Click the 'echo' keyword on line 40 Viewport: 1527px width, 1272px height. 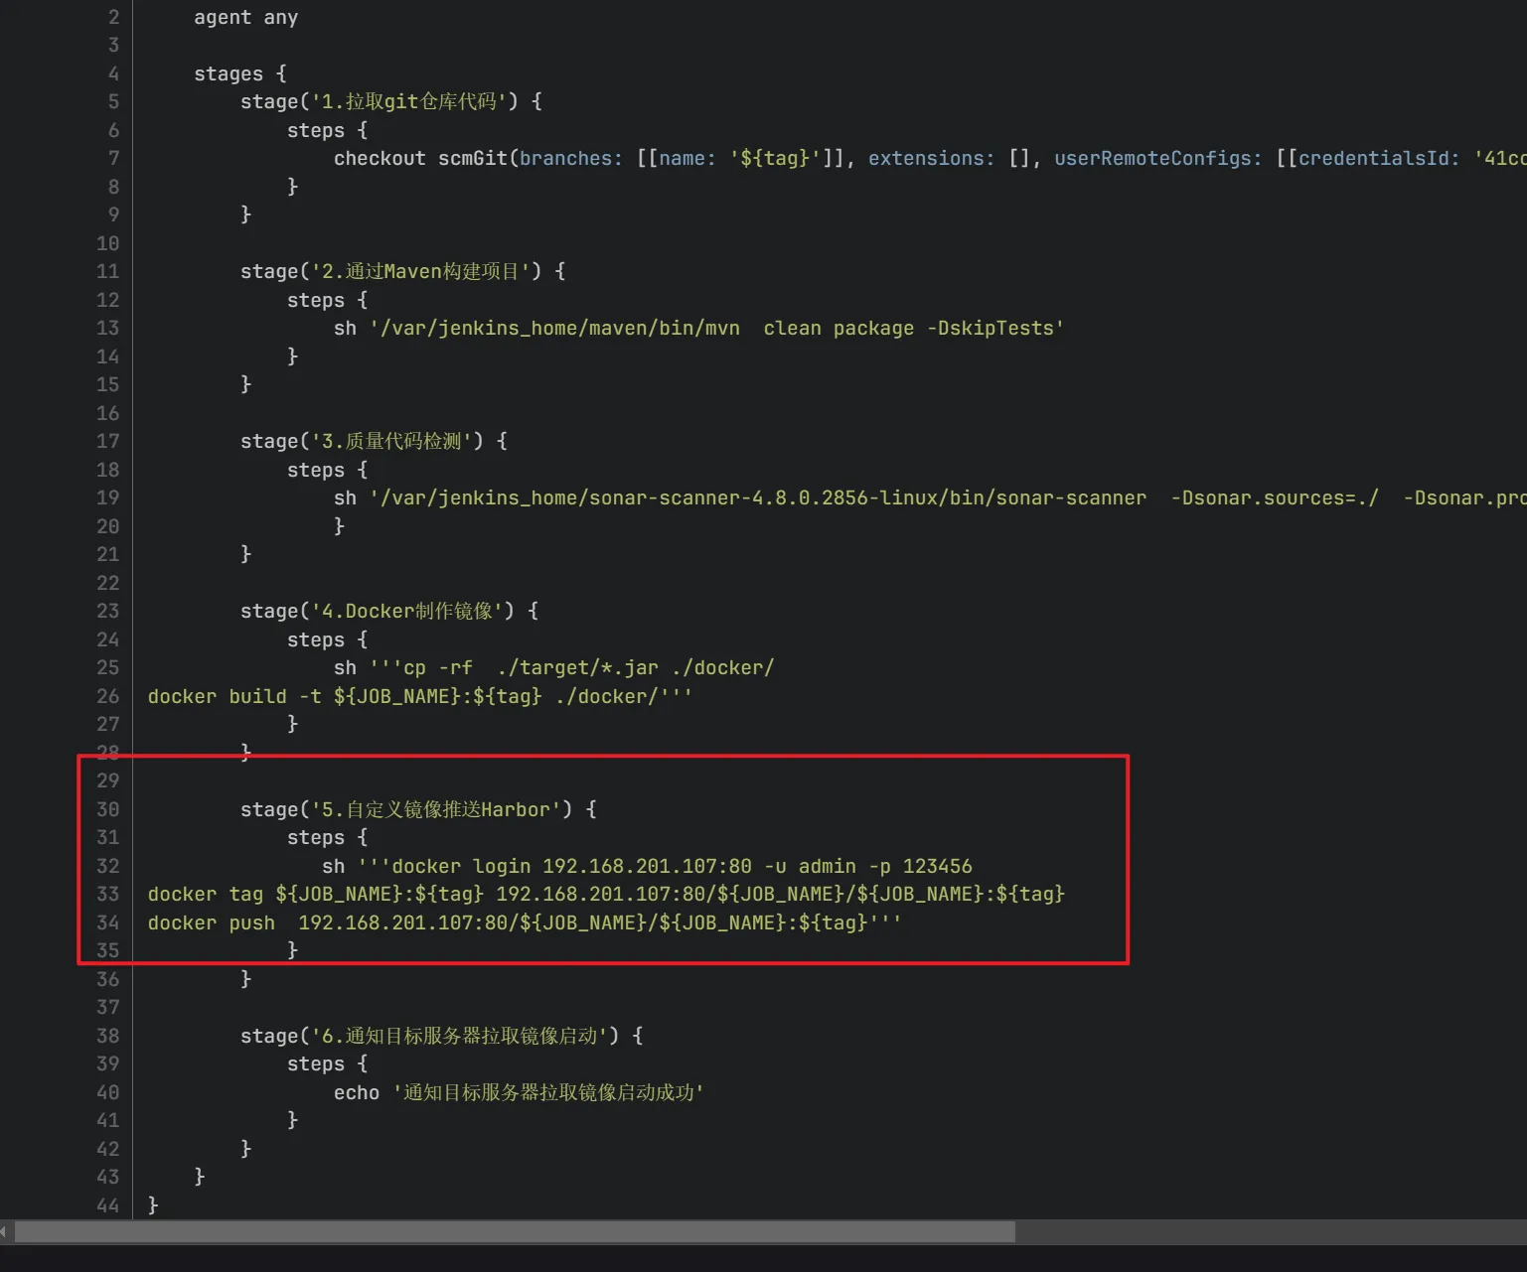(356, 1092)
